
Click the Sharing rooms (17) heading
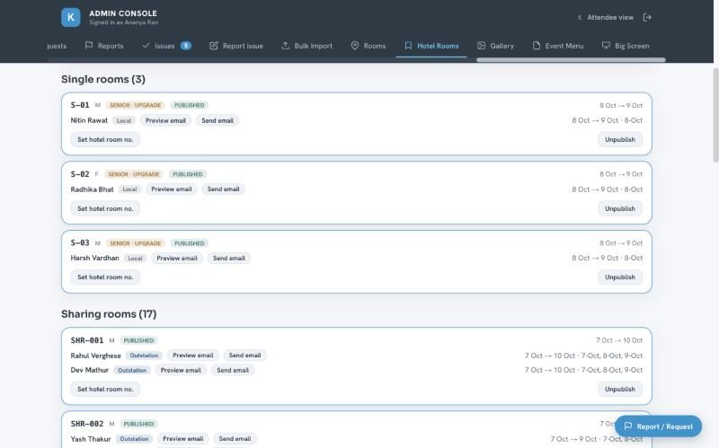109,314
